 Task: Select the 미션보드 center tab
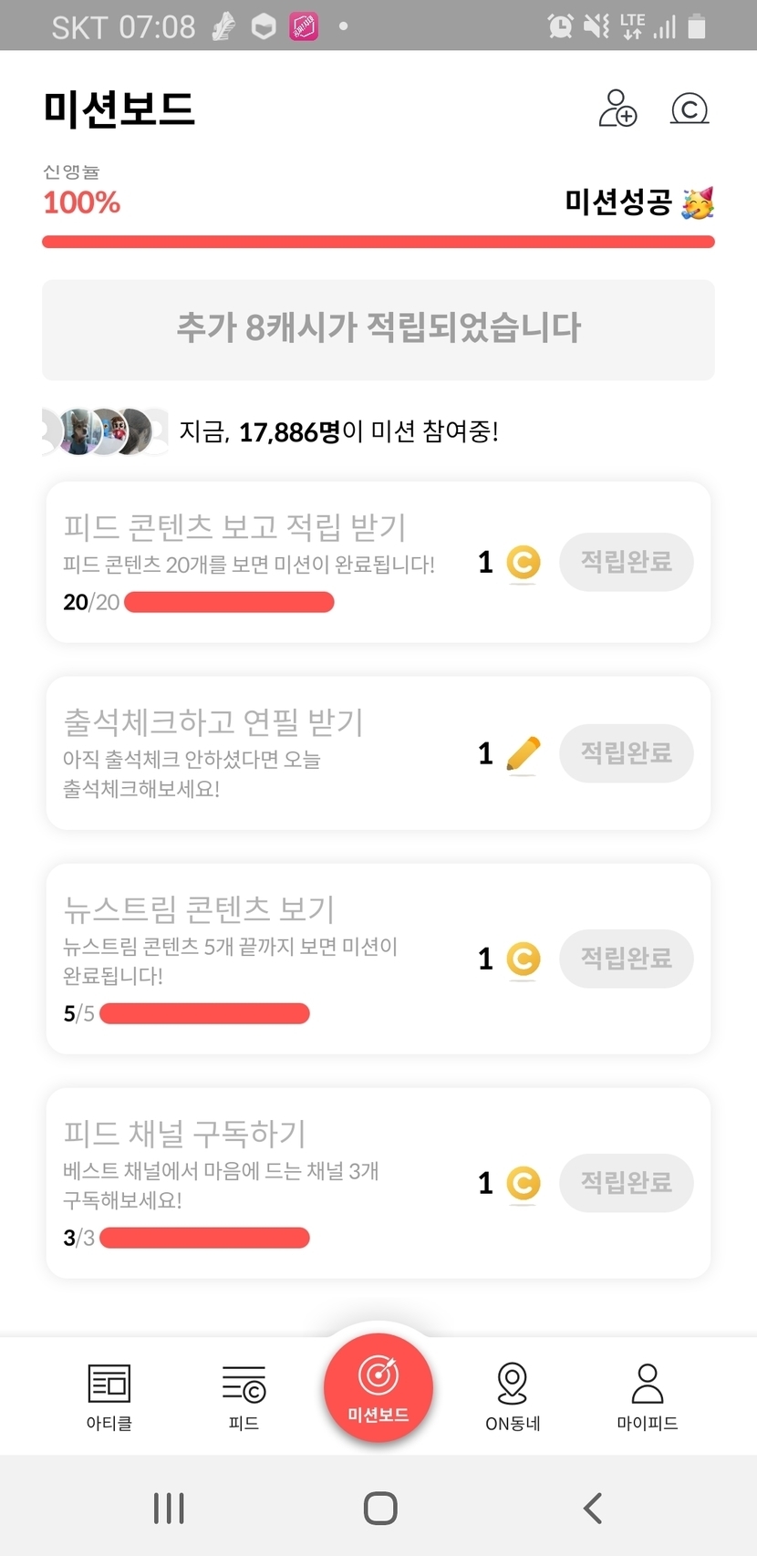(378, 1388)
